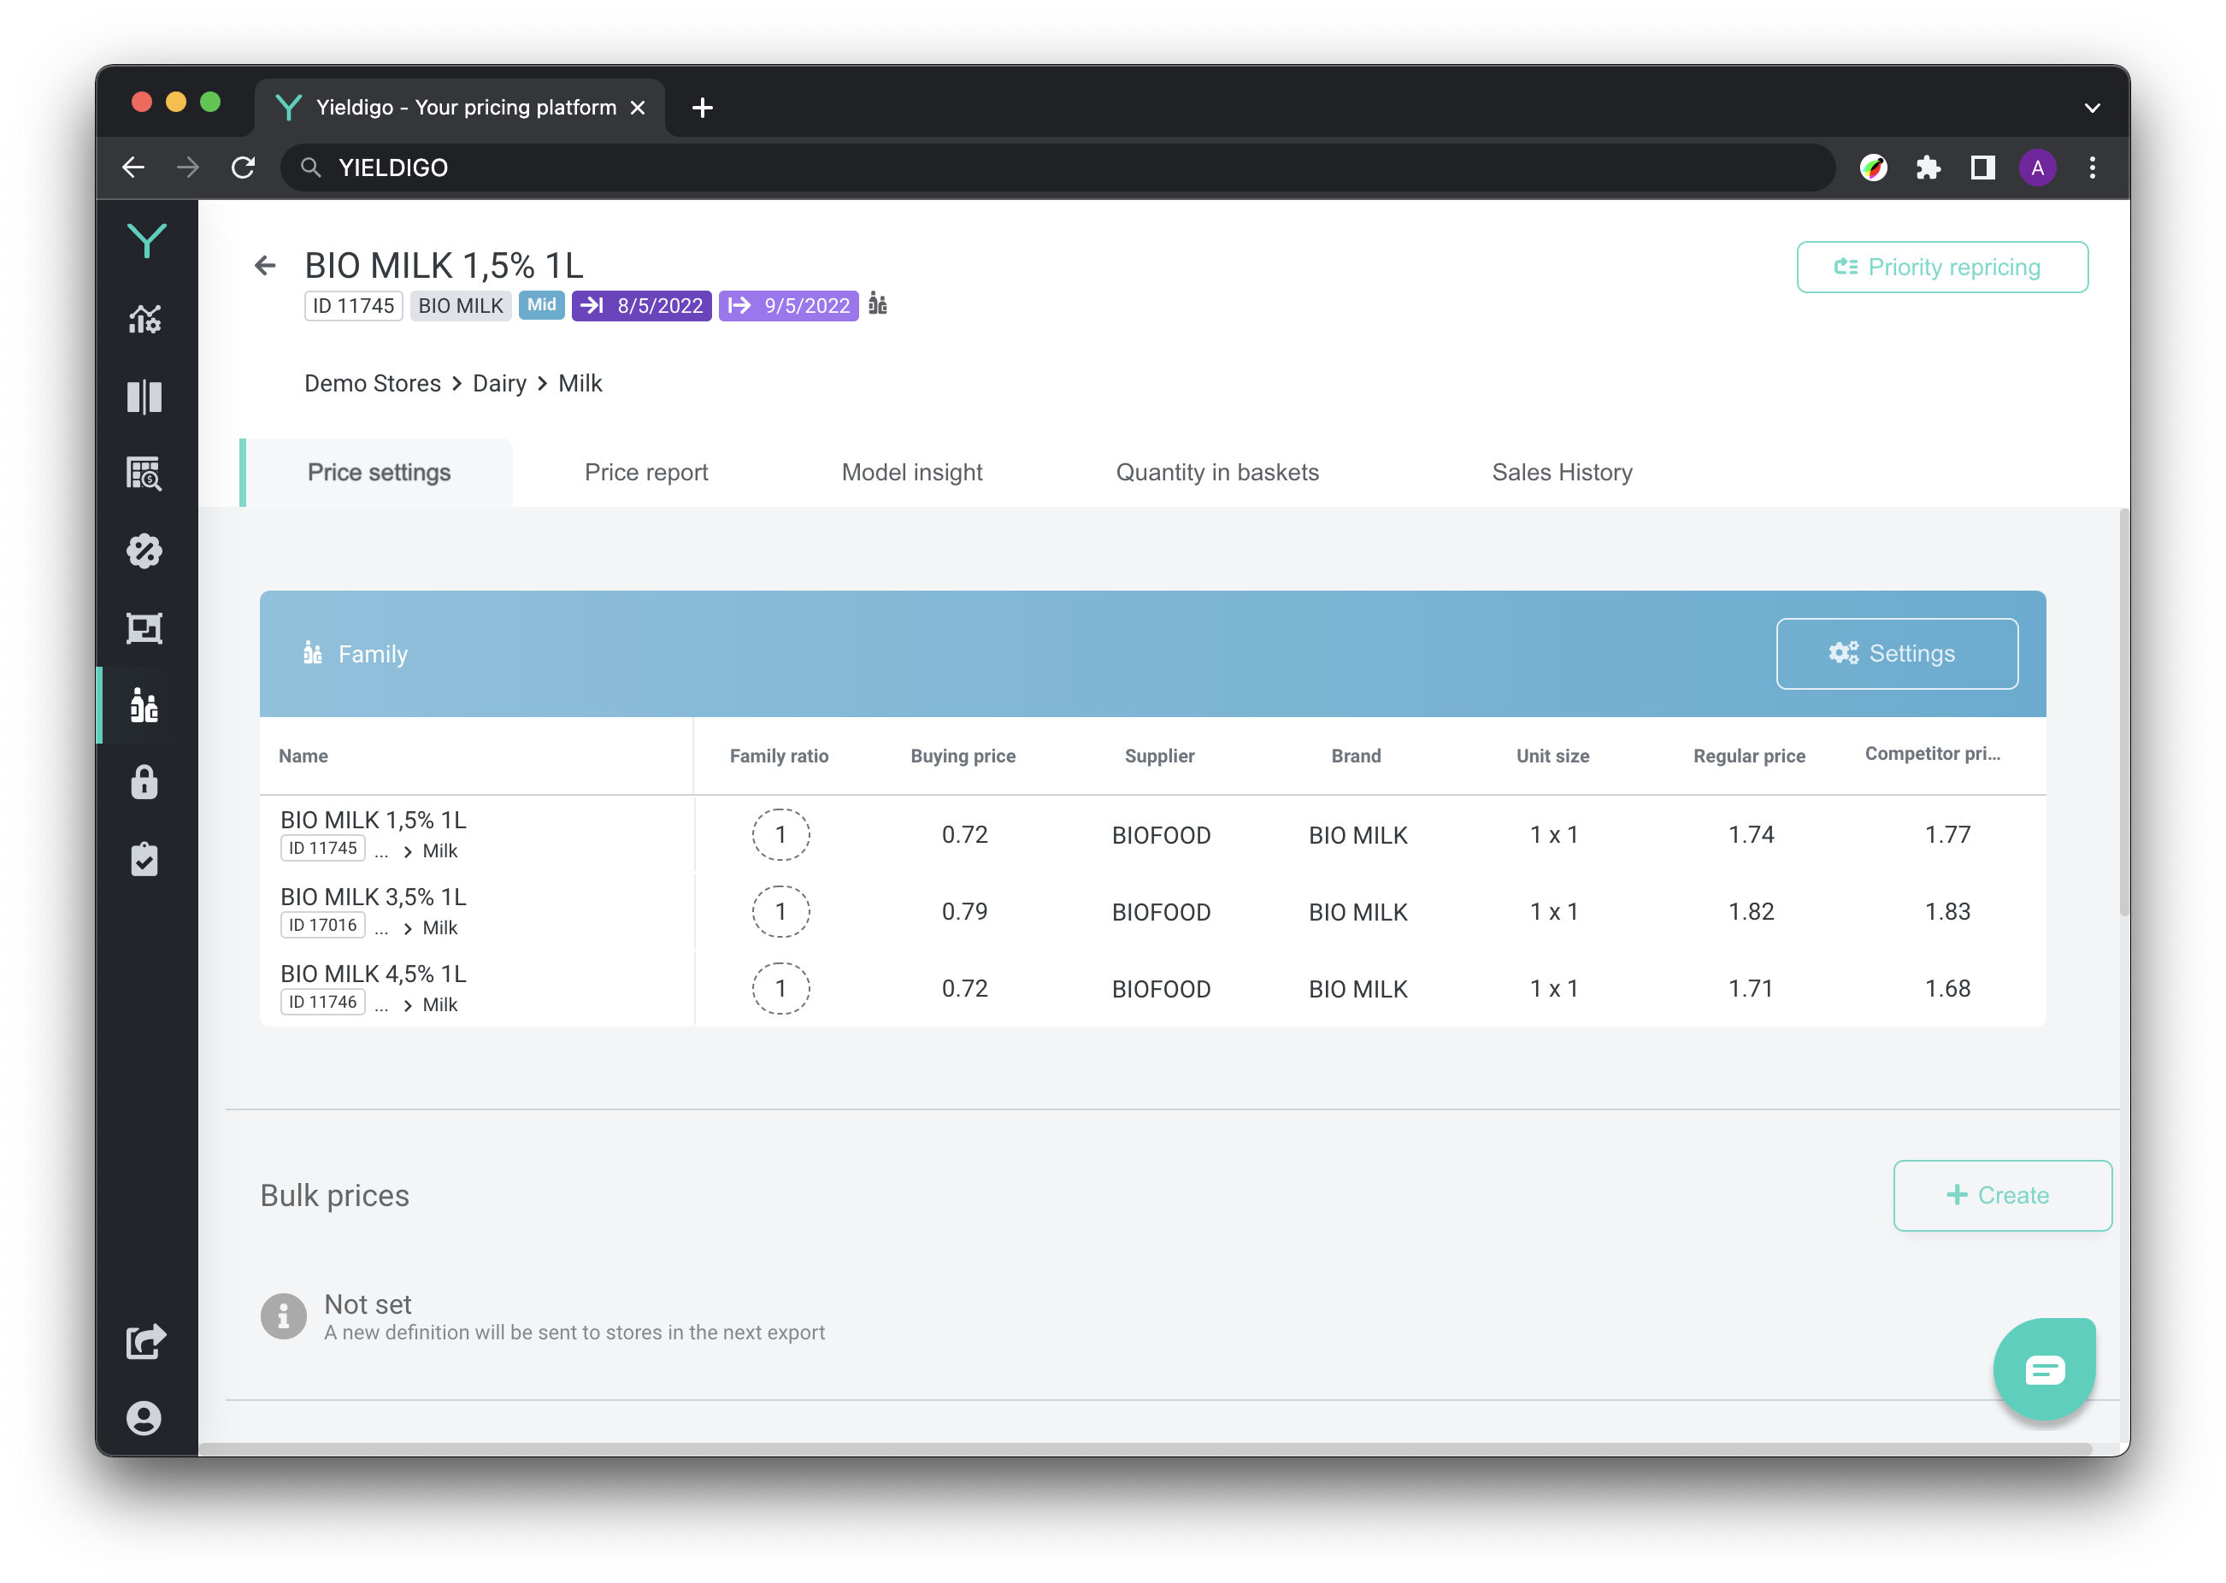Screen dimensions: 2226x1583
Task: Click the Name column header
Action: (x=303, y=756)
